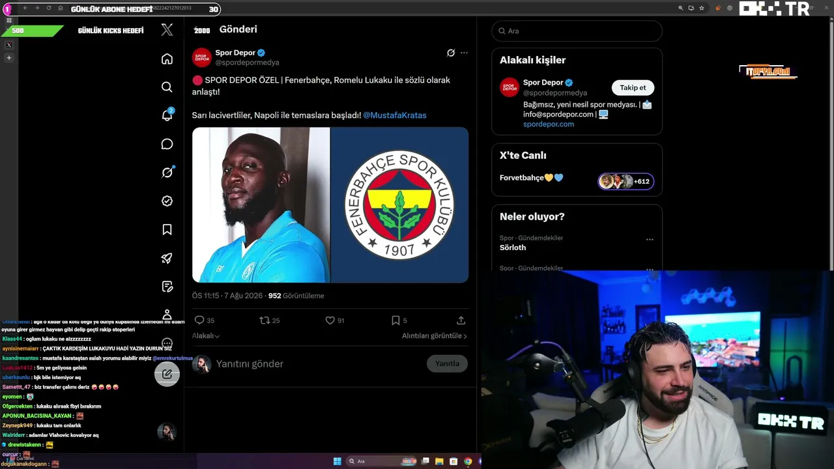Open File Explorer from the taskbar
834x469 pixels.
[x=440, y=461]
